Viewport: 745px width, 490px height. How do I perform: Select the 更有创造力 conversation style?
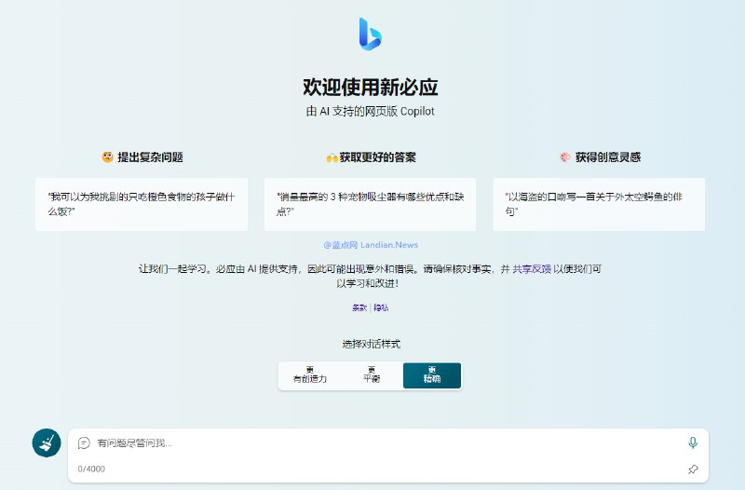(310, 375)
